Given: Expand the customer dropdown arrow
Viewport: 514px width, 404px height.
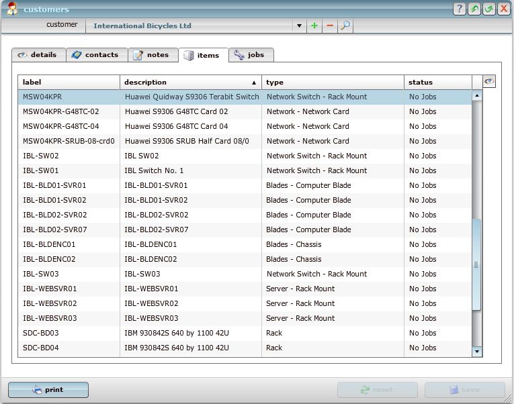Looking at the screenshot, I should (299, 26).
